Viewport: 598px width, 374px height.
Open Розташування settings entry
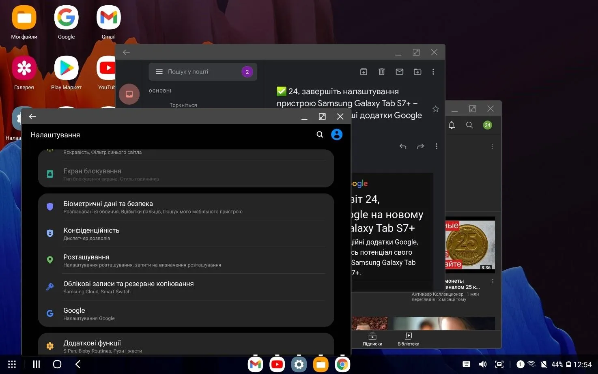[186, 260]
